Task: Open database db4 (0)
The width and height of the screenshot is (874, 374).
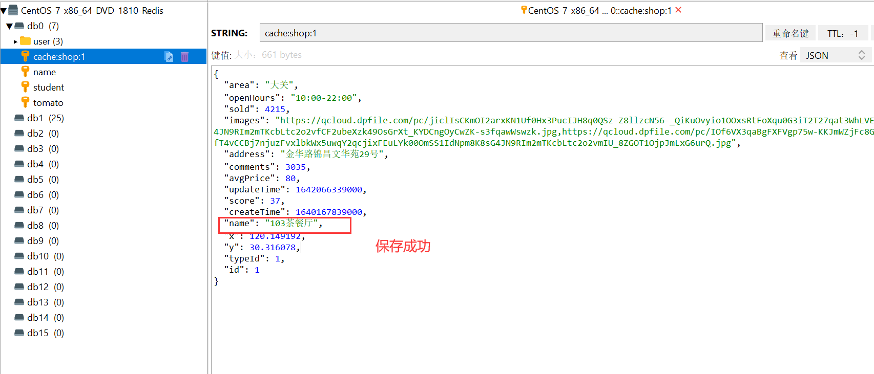Action: pos(43,164)
